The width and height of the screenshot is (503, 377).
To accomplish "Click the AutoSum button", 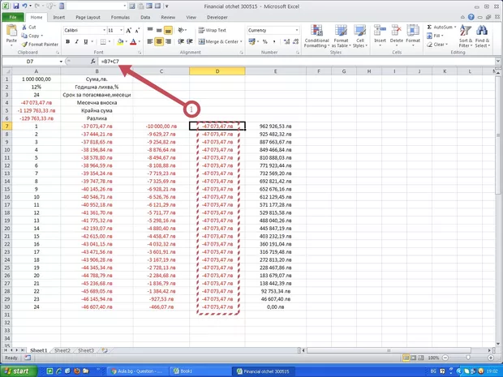I will pos(440,27).
